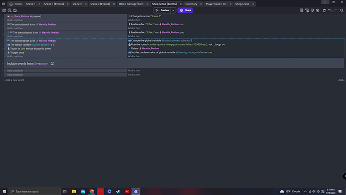Add condition under Back_Button is pressed

(15, 20)
